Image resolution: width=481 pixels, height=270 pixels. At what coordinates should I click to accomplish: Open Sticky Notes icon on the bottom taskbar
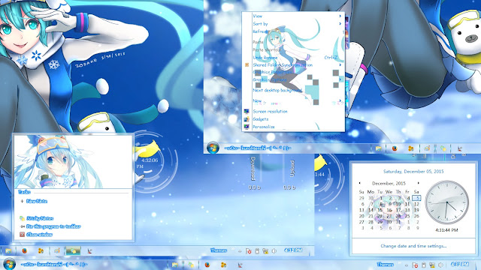tap(191, 265)
